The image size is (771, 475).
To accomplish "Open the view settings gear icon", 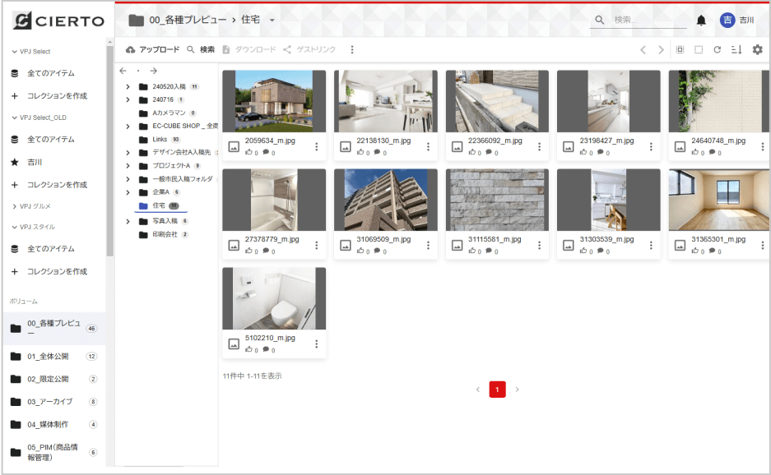I will click(x=757, y=49).
